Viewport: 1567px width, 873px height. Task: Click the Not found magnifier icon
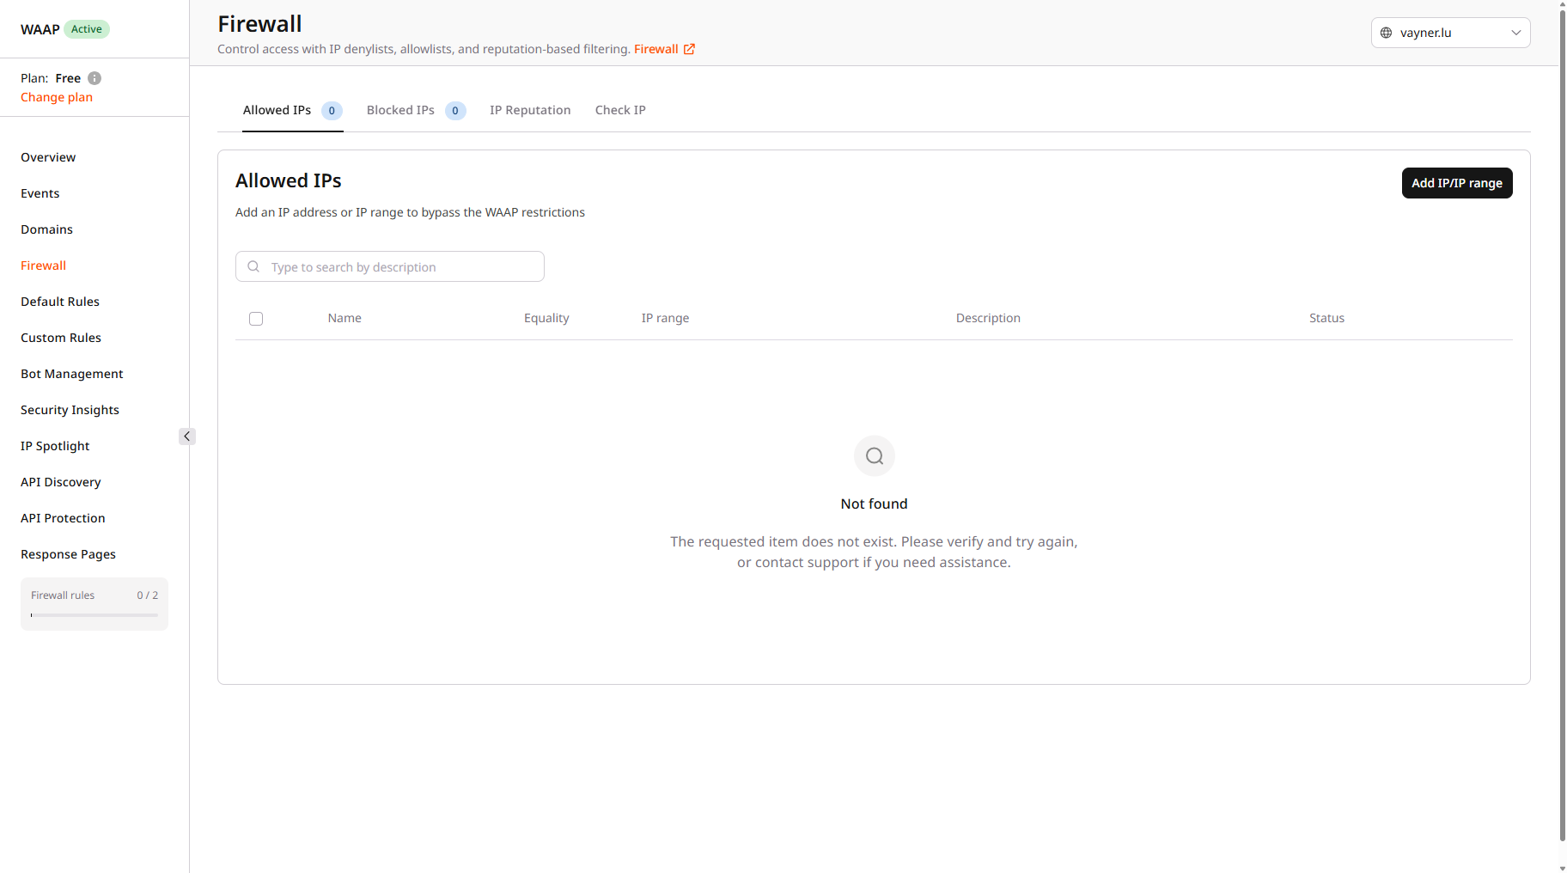point(874,456)
